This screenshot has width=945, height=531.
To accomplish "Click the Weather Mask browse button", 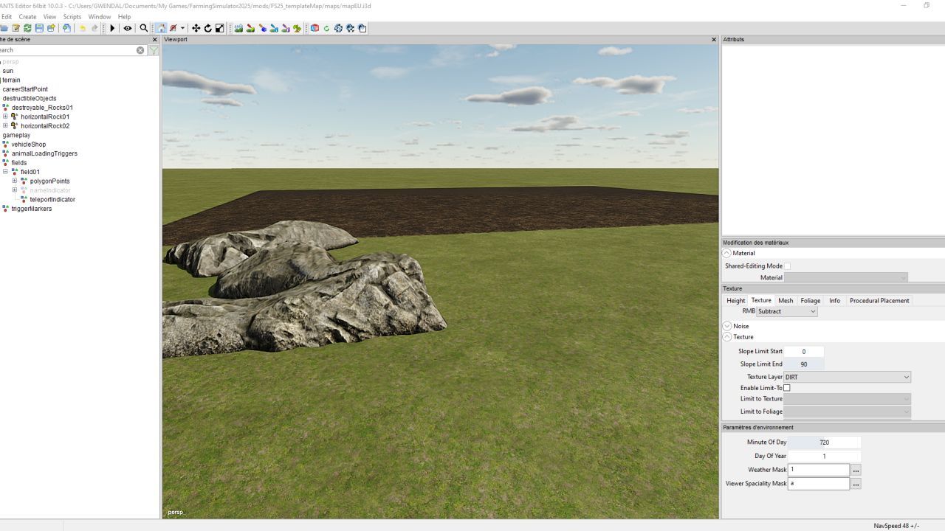I will coord(856,470).
